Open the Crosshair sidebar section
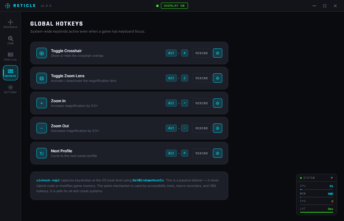Viewport: 344px width, 221px height. 10,24
